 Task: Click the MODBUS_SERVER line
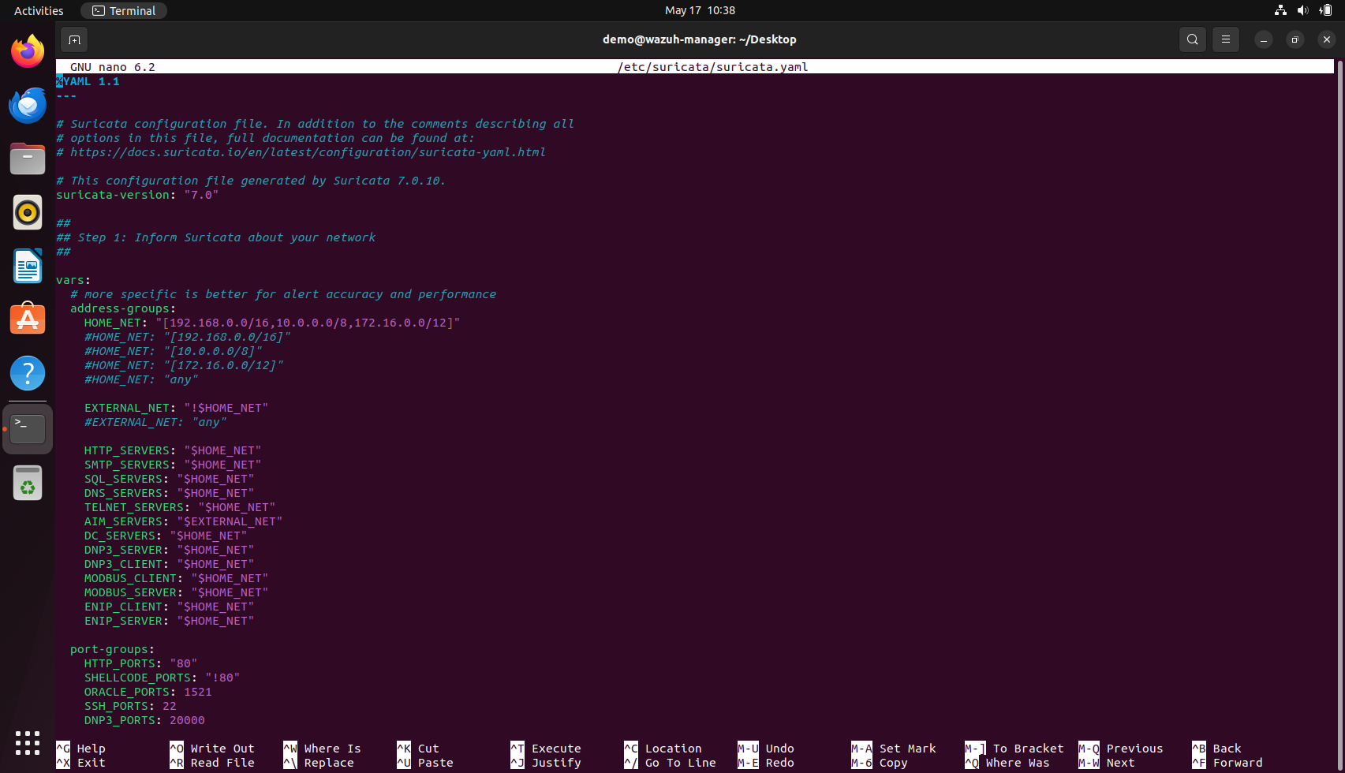177,592
